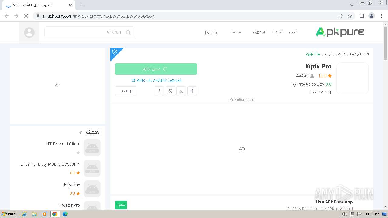Screen dimensions: 388x218
Task: Go back in browser history
Action: pyautogui.click(x=7, y=16)
